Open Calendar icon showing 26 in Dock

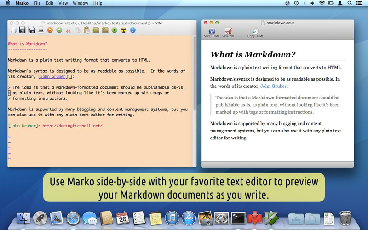tap(122, 218)
